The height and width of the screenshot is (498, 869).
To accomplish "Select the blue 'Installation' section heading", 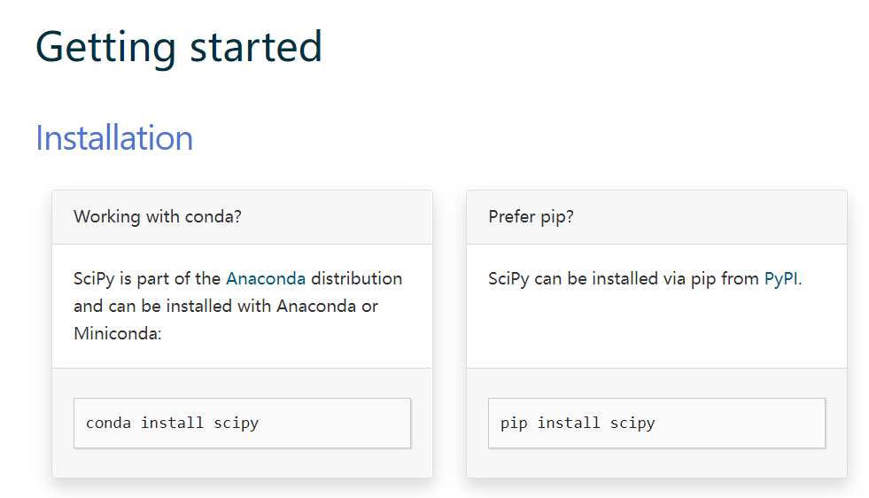I will [x=114, y=138].
